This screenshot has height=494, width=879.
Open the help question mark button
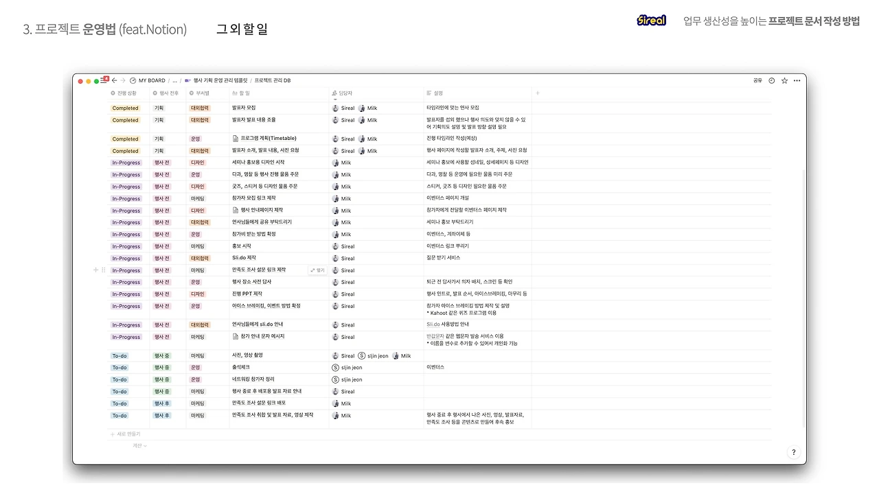click(x=794, y=452)
